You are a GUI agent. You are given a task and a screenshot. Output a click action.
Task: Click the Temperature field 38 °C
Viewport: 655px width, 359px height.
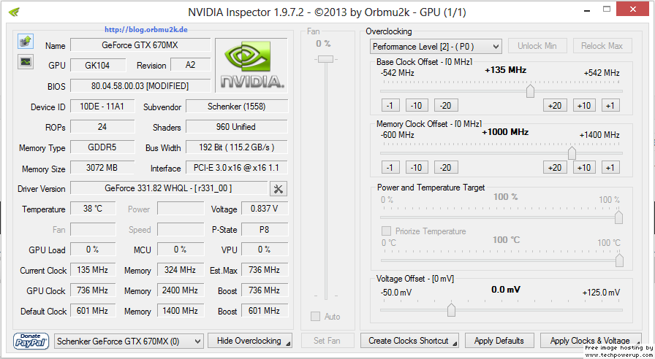point(93,209)
